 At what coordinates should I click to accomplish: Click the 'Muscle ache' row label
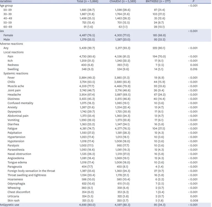[16, 86]
